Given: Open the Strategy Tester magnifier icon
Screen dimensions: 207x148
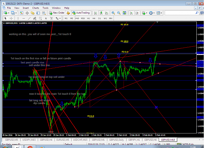Looking at the screenshot, I should (44, 13).
